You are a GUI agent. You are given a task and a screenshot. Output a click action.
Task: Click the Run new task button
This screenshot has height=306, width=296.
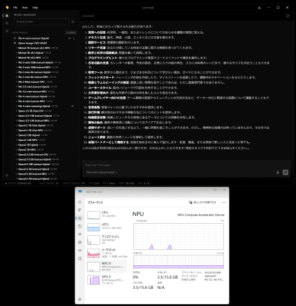pos(202,202)
